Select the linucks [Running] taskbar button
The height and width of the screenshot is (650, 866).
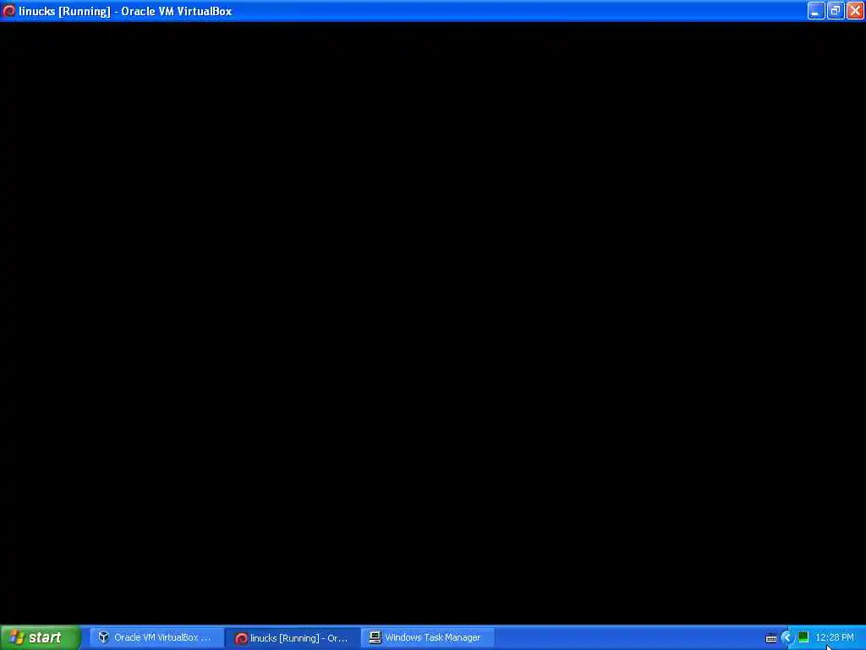pos(293,637)
